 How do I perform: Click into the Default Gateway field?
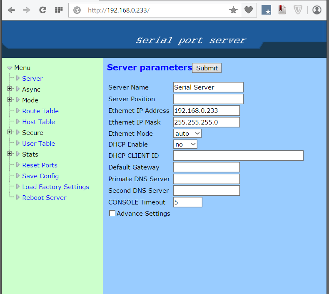pos(206,167)
